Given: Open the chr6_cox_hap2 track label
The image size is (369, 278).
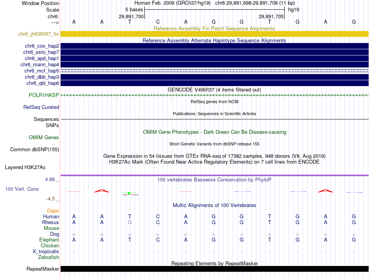Looking at the screenshot, I should [42, 46].
